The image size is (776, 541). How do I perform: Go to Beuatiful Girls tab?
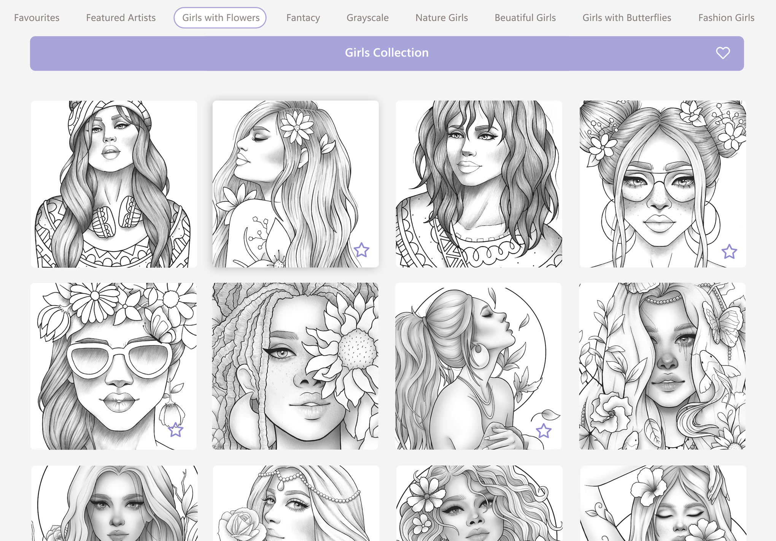pyautogui.click(x=525, y=18)
